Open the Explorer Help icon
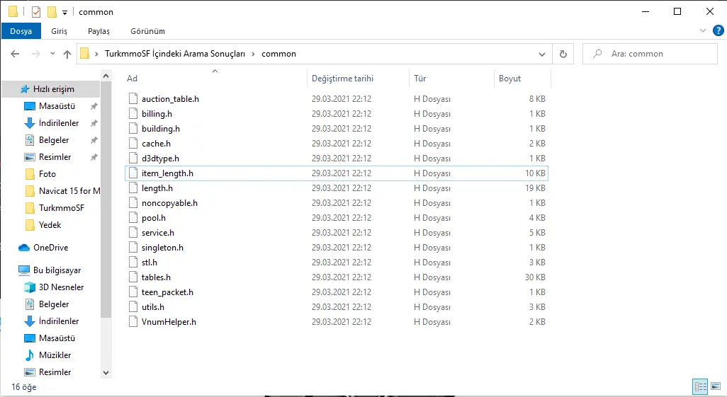727x397 pixels. tap(718, 30)
